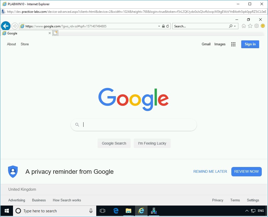
Task: Click the Google search input field
Action: pyautogui.click(x=134, y=125)
